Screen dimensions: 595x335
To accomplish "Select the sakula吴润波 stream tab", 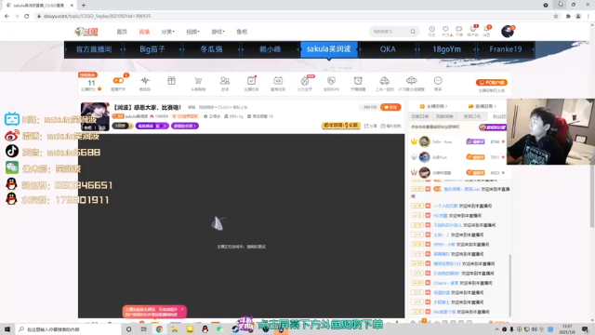I will click(x=328, y=49).
